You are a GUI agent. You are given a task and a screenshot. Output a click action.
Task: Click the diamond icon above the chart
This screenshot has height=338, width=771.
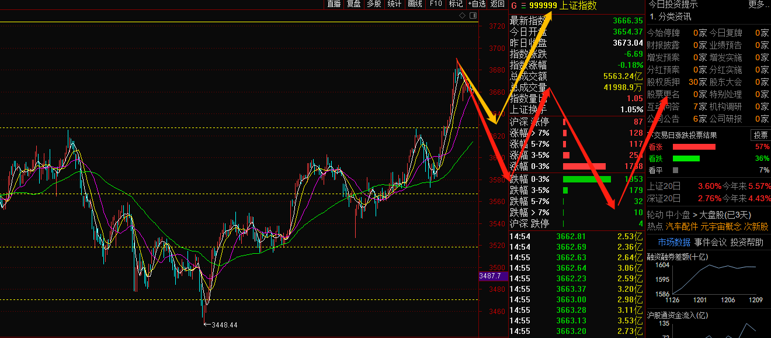(463, 16)
